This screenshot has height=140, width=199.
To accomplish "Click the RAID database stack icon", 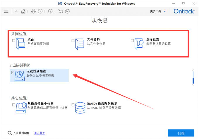I will tap(80, 108).
